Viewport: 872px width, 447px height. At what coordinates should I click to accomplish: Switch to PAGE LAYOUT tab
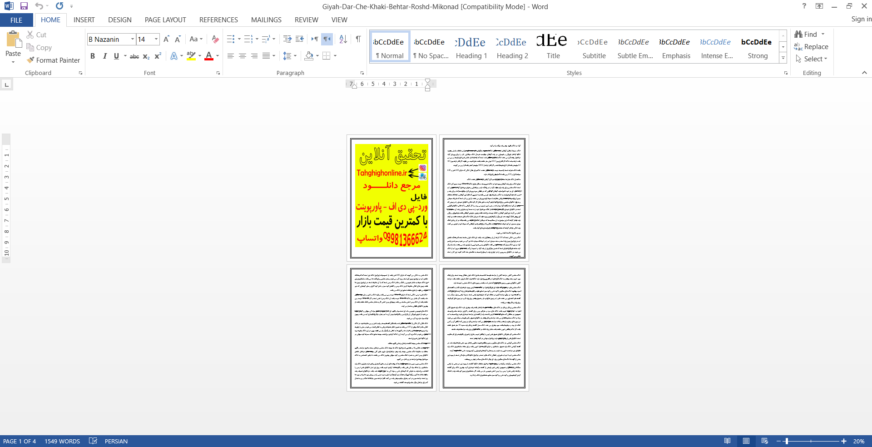165,20
